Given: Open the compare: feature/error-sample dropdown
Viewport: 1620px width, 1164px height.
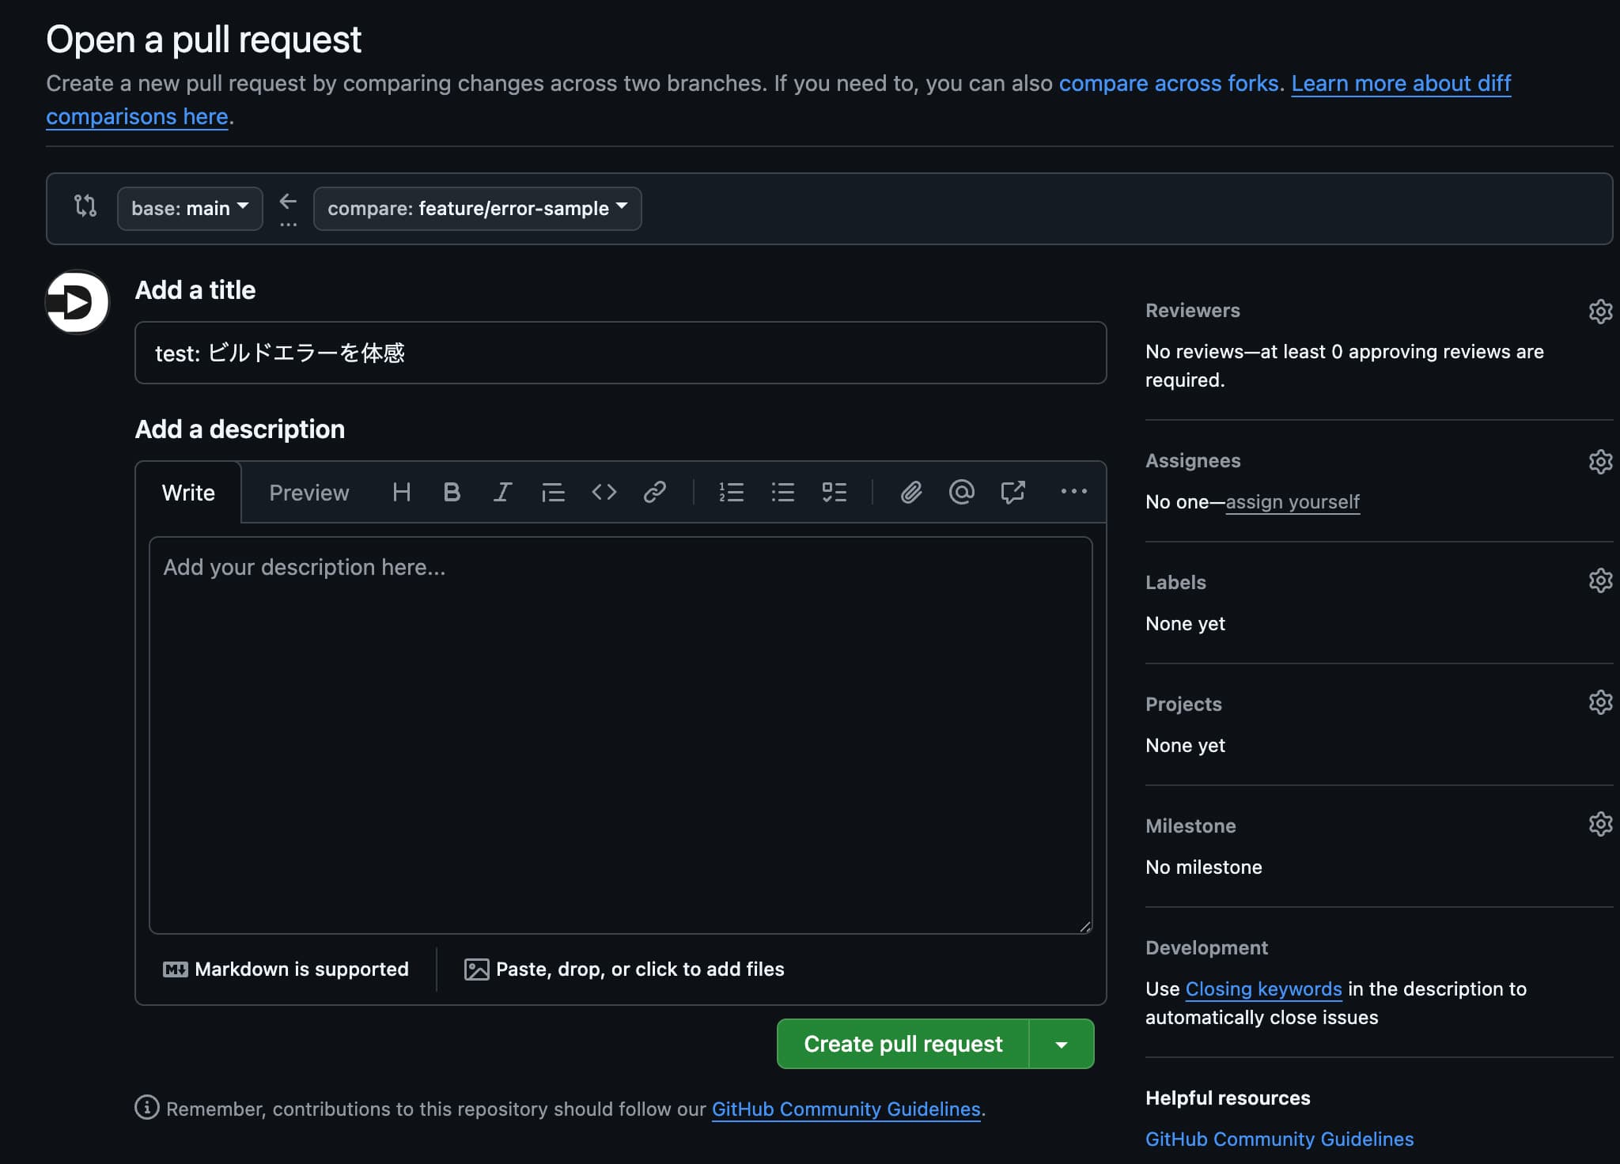Looking at the screenshot, I should click(x=477, y=209).
